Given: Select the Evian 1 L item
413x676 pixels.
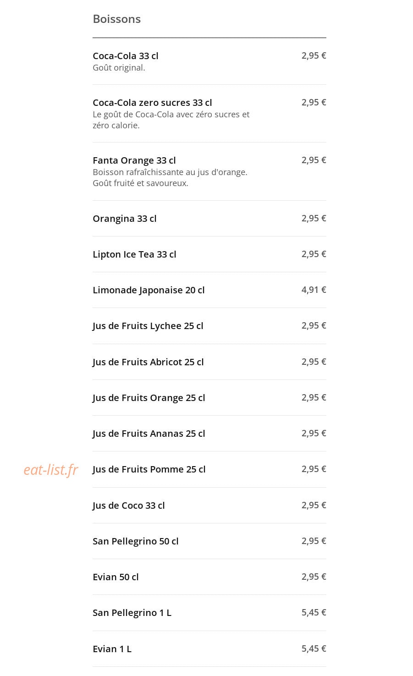Looking at the screenshot, I should 209,649.
